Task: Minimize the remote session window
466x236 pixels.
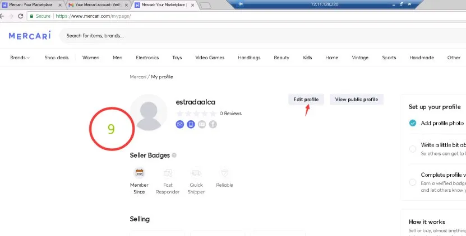Action: [394, 4]
